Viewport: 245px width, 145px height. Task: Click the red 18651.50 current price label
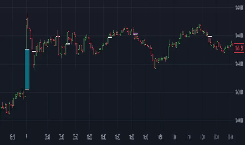(x=239, y=48)
